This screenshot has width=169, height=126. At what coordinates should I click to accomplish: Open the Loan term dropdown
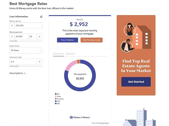26,50
